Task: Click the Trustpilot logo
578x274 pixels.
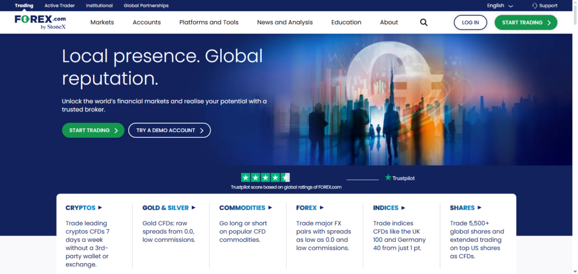Action: [x=400, y=178]
